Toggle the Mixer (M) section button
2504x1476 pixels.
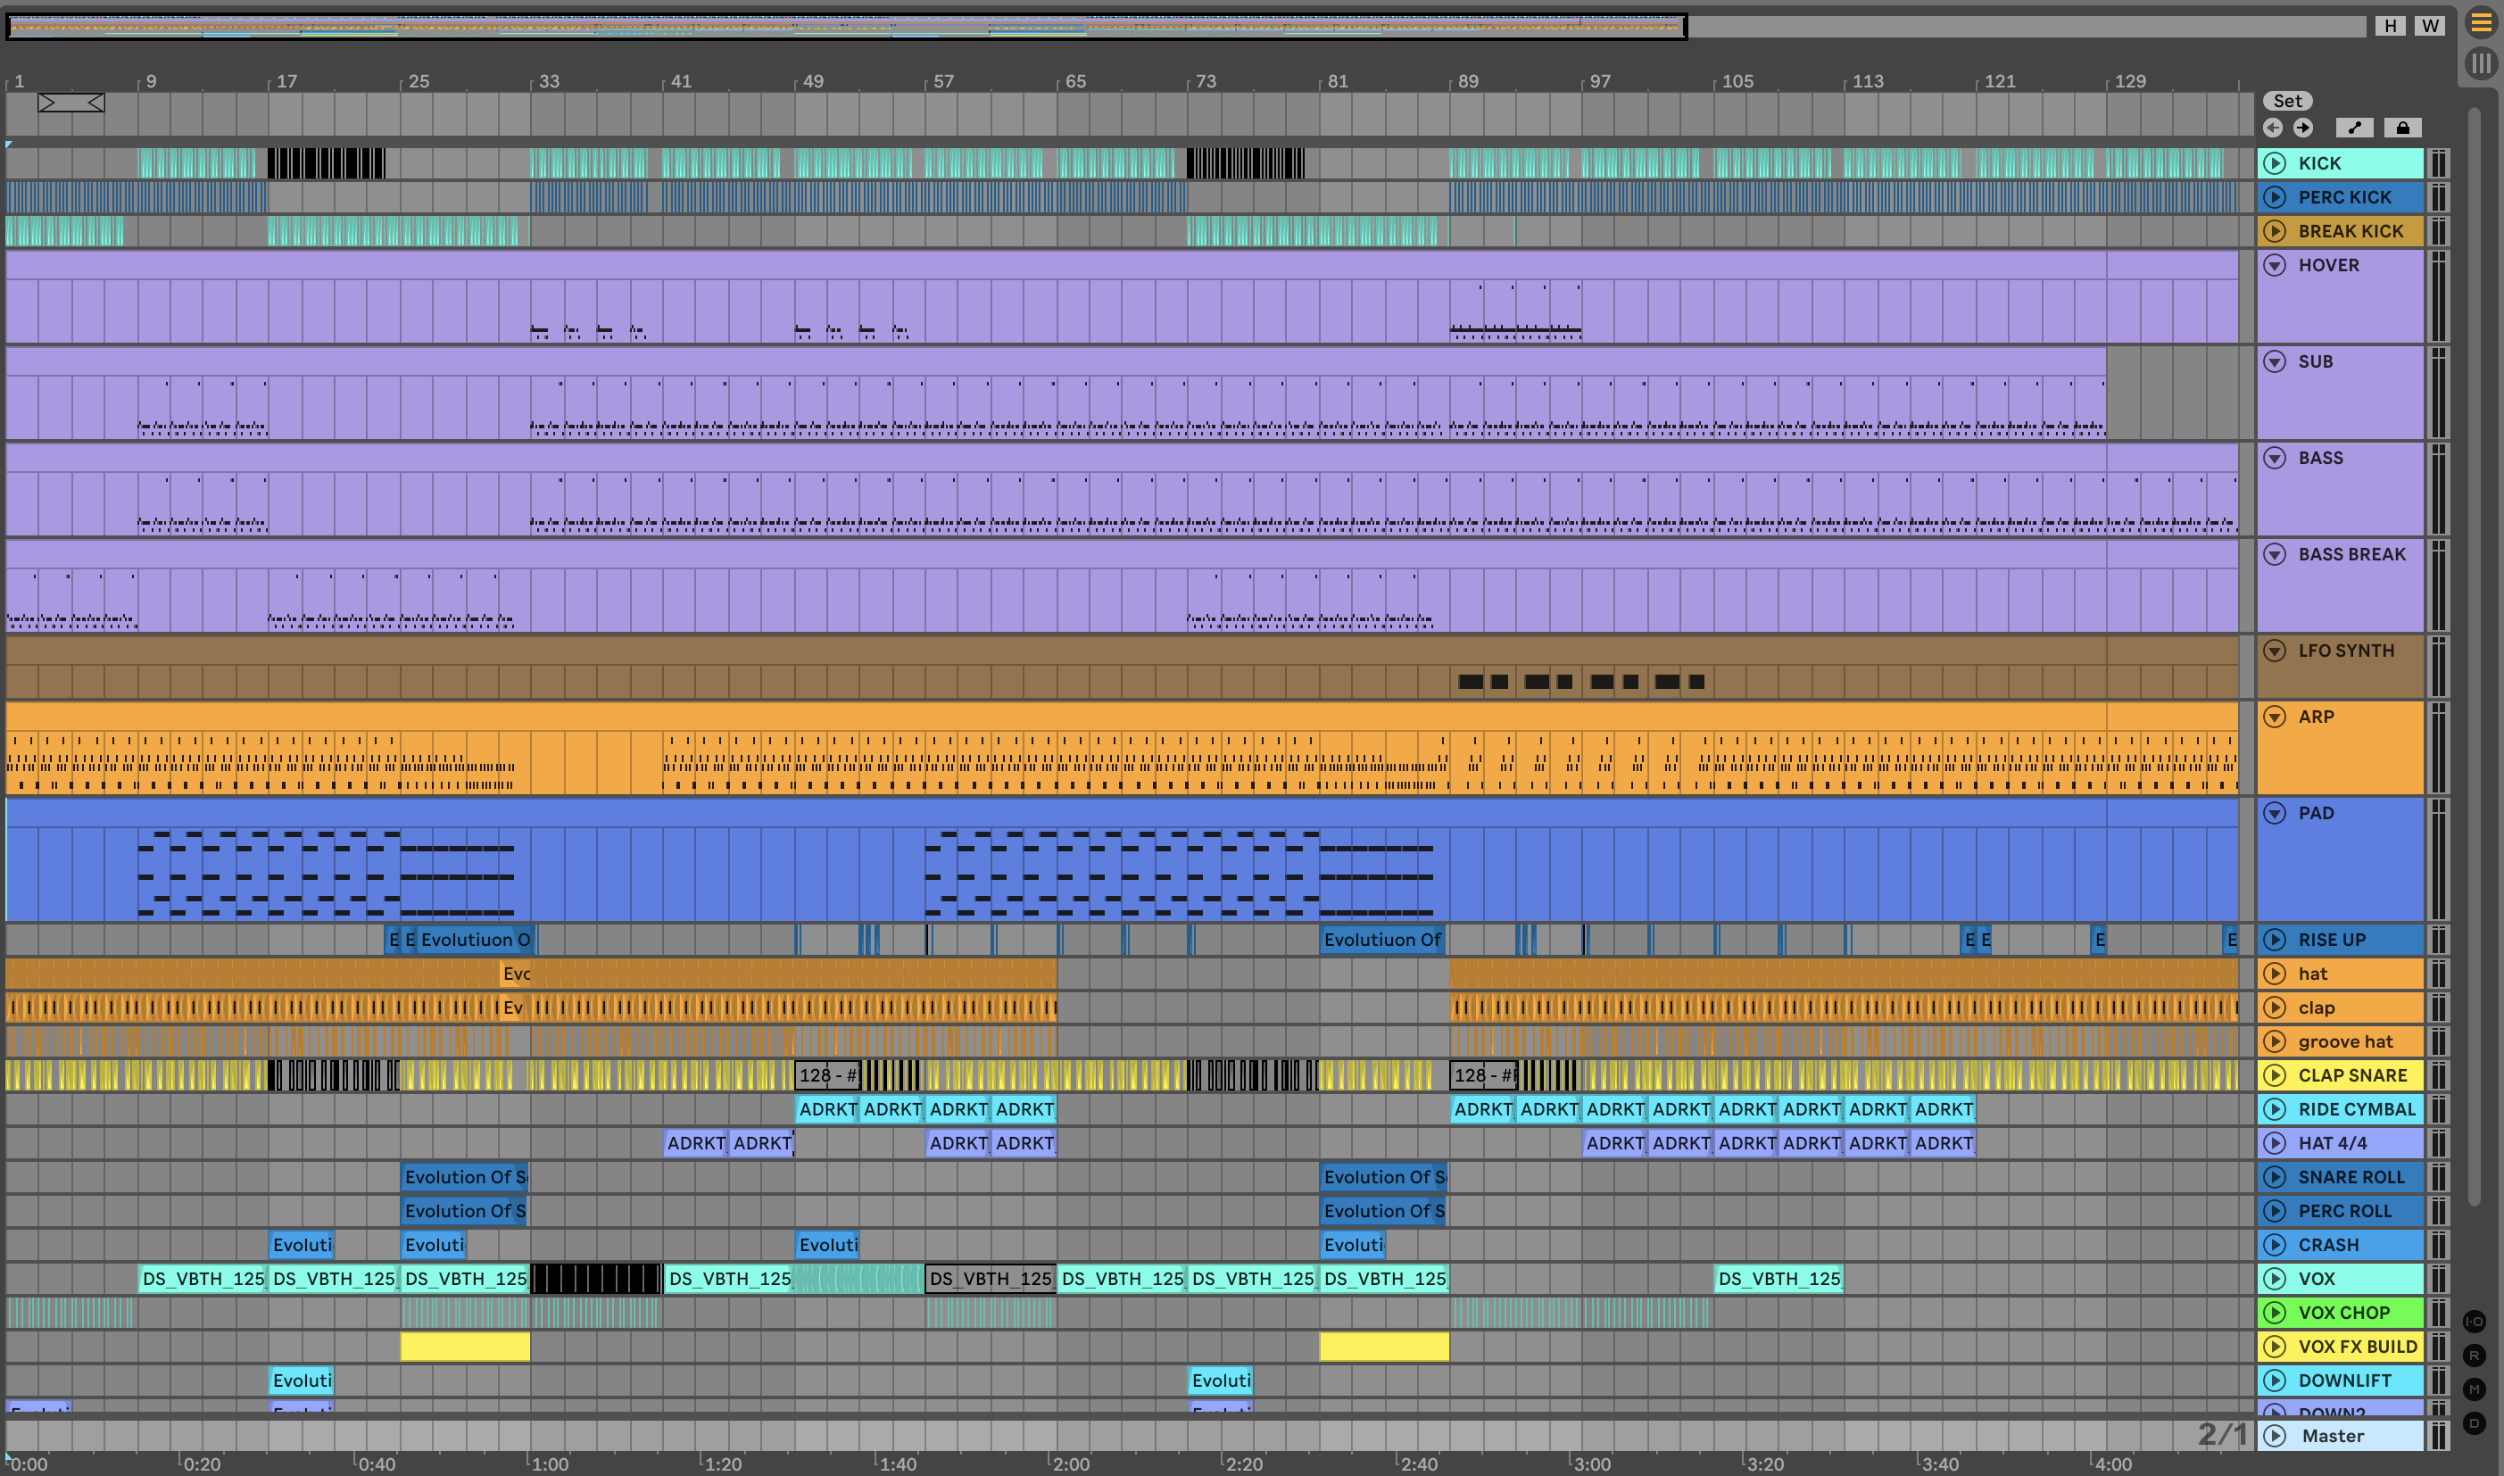tap(2475, 1389)
